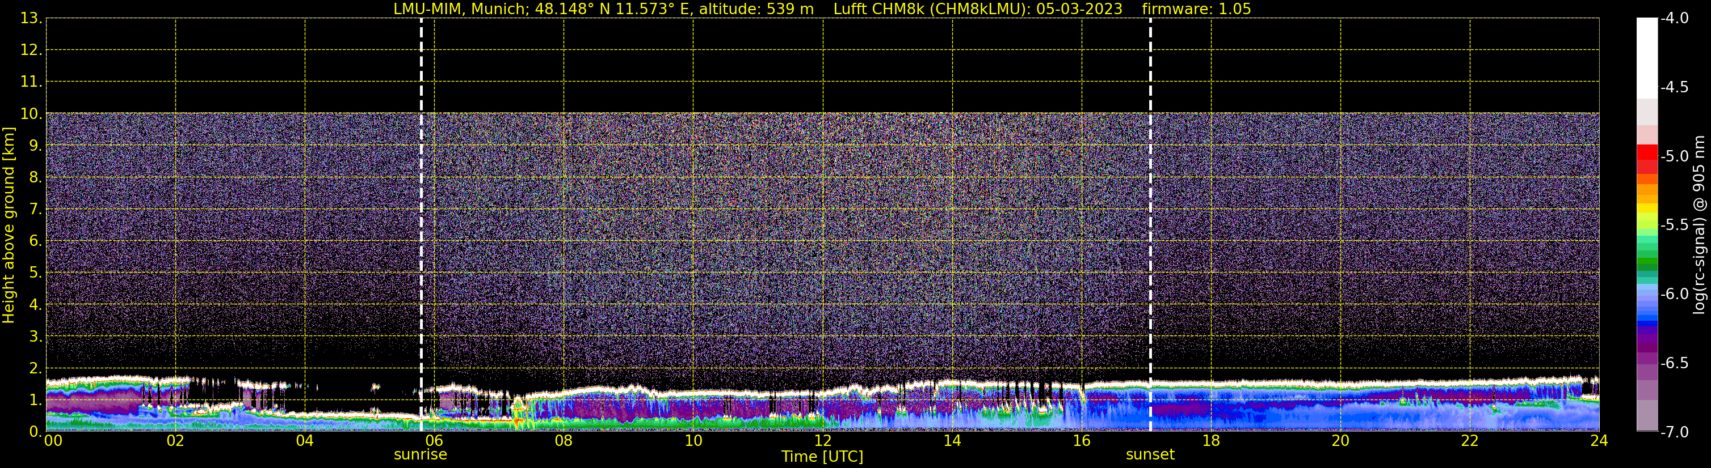The height and width of the screenshot is (468, 1711).
Task: Click the height tick label '10.'
Action: [x=31, y=114]
